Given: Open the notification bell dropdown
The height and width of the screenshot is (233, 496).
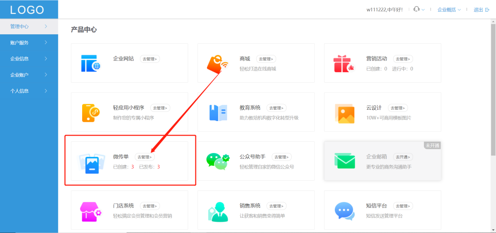Looking at the screenshot, I should coord(418,9).
